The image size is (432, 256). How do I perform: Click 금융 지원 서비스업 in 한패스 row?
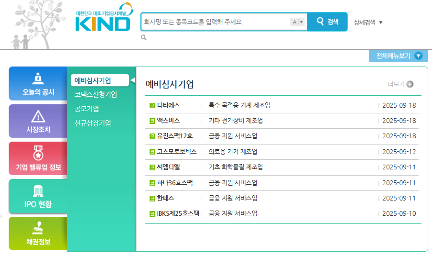[233, 198]
